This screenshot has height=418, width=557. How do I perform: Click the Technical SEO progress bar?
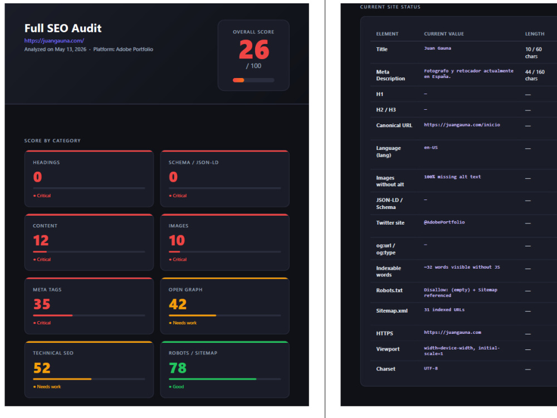pos(89,379)
